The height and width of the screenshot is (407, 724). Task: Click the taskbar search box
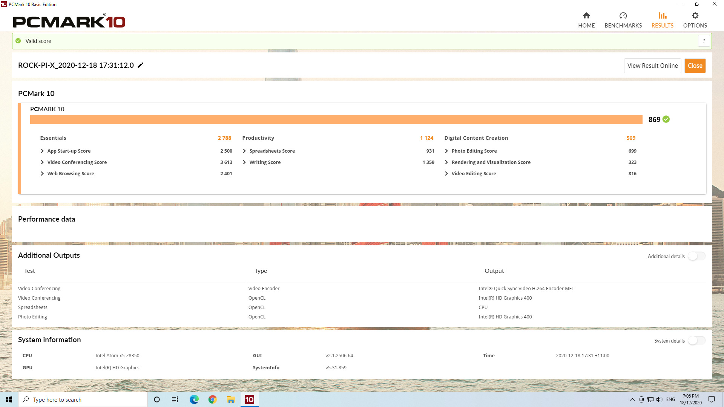[83, 399]
